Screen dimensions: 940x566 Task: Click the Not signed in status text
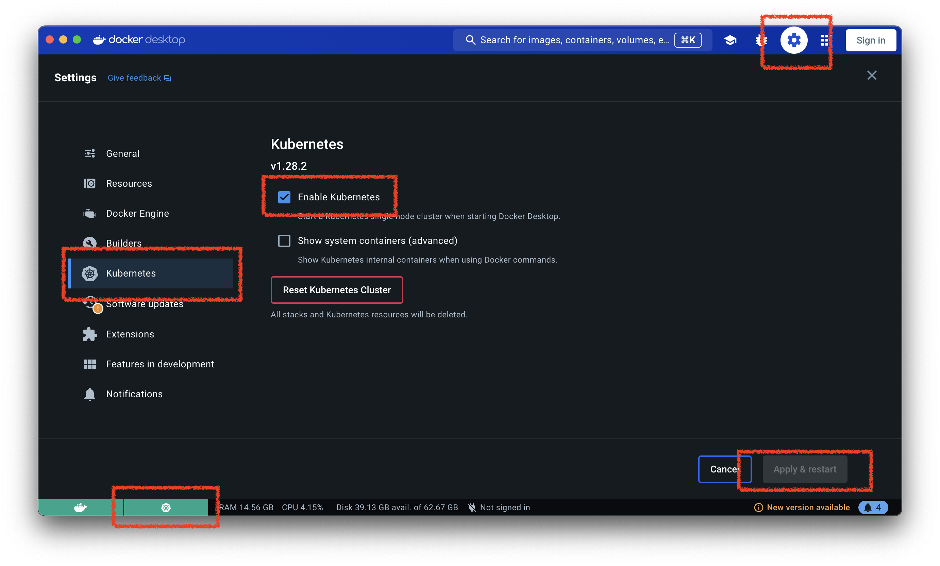point(505,507)
